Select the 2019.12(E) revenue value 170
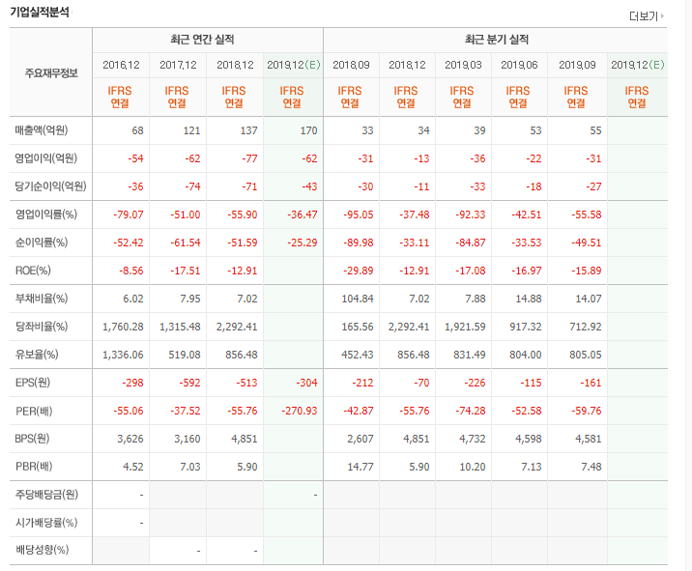 (307, 130)
